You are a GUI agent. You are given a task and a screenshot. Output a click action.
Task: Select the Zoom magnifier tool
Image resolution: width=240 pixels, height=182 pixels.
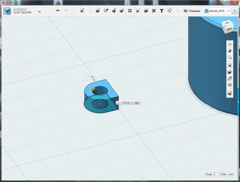click(x=230, y=57)
